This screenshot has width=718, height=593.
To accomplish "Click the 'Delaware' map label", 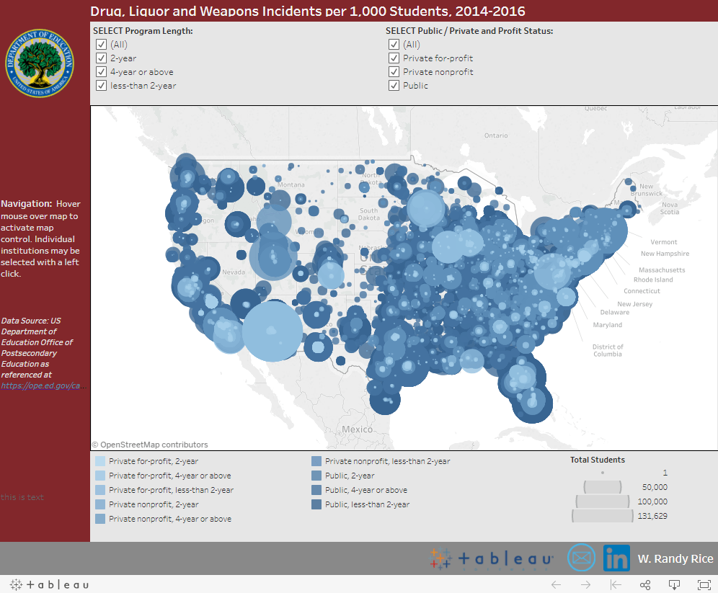I will [x=614, y=313].
